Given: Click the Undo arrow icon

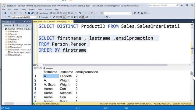Looking at the screenshot, I should [80, 13].
